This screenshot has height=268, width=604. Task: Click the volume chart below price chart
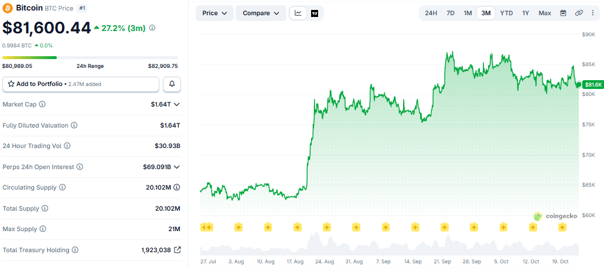[x=389, y=244]
